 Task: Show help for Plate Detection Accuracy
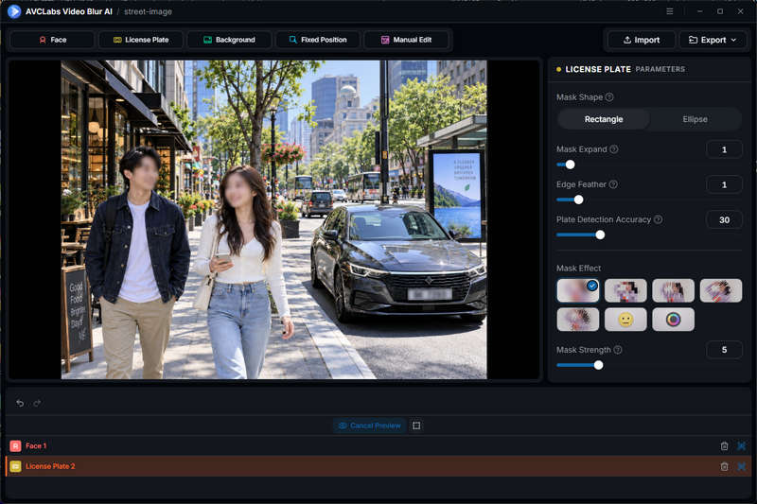658,219
